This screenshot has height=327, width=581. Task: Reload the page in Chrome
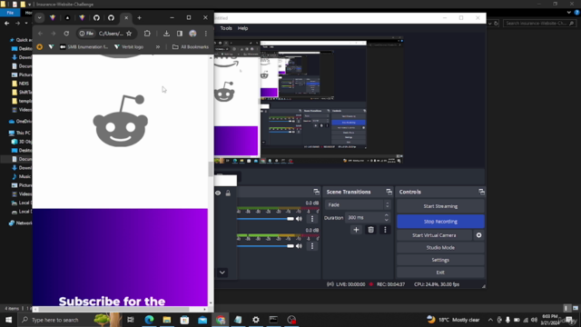tap(66, 34)
